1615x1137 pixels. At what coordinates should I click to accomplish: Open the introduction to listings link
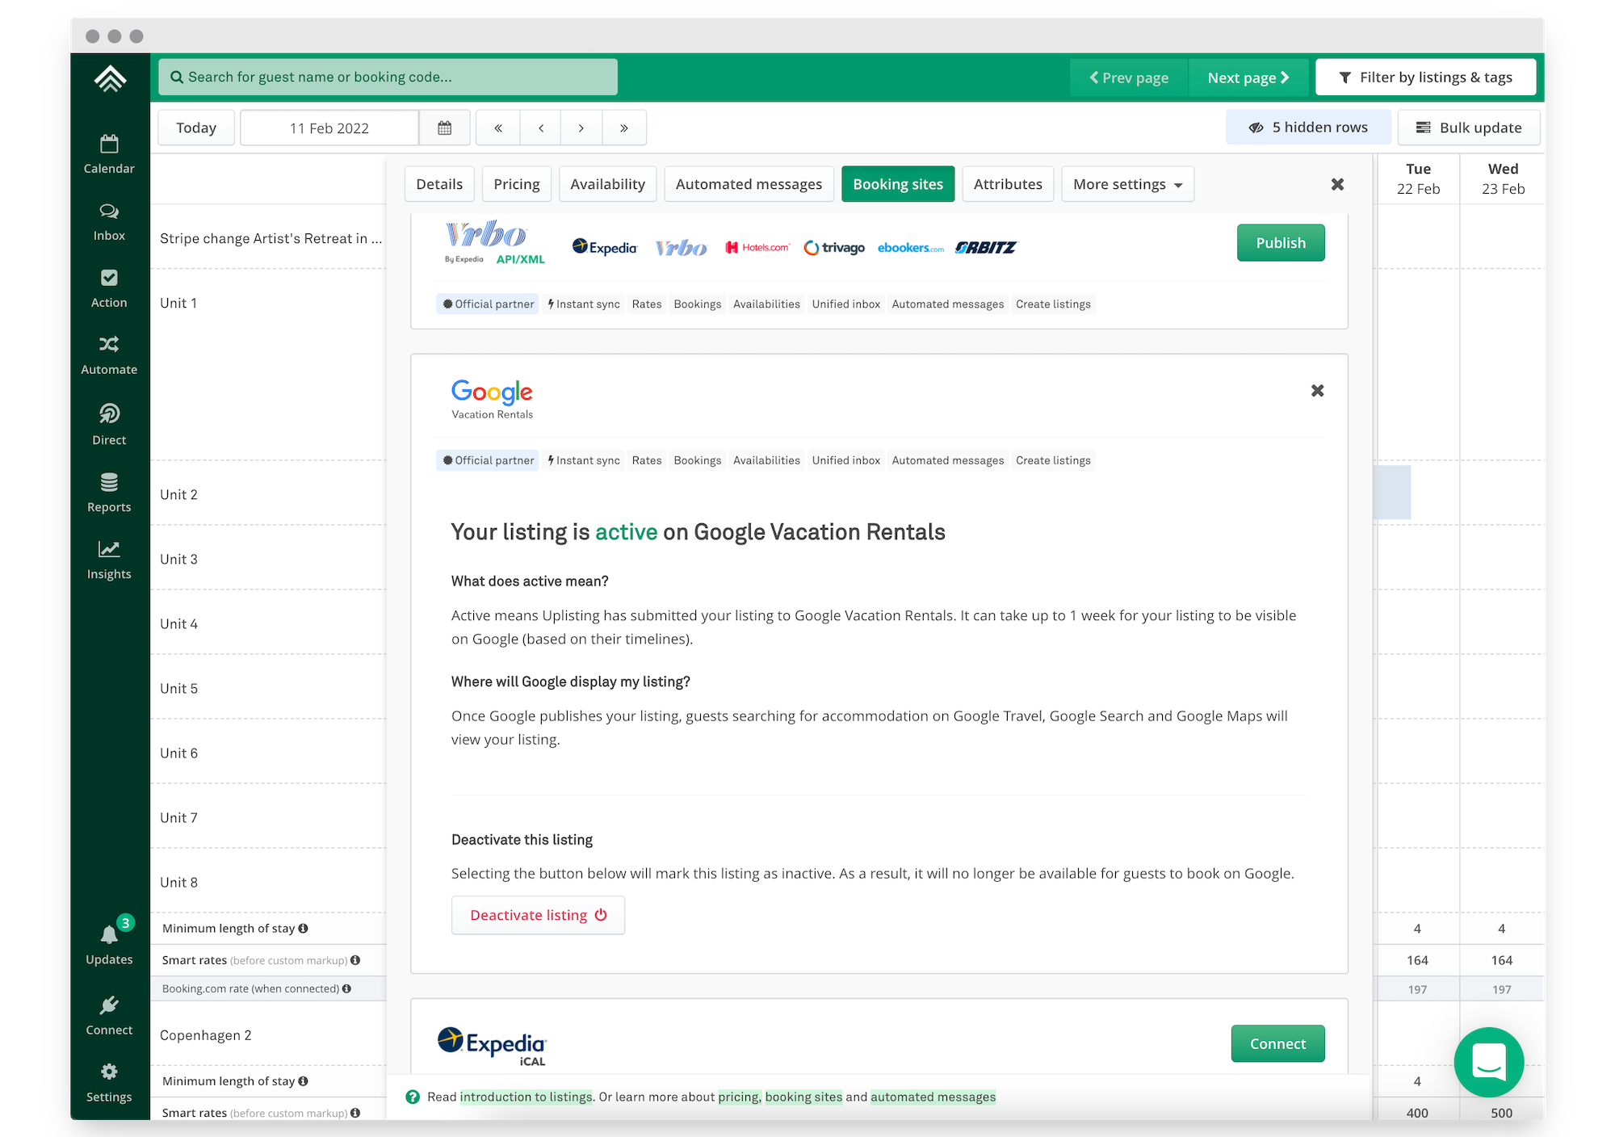tap(526, 1097)
